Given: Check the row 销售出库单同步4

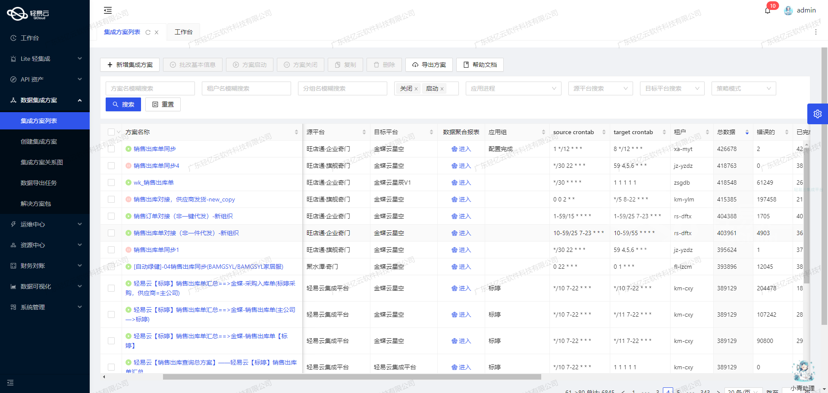Looking at the screenshot, I should (111, 166).
